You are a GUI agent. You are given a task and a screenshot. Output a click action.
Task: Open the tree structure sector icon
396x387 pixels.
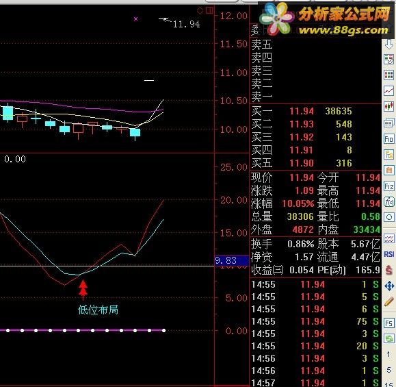389,155
